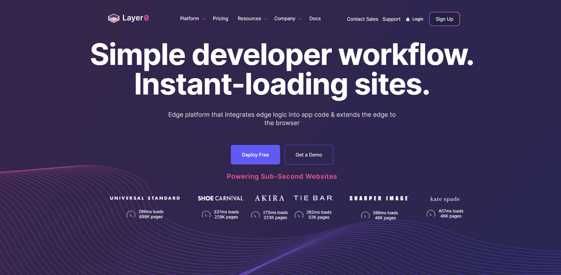Screen dimensions: 561x275
Task: Click the Sharper Image logo
Action: tap(379, 198)
